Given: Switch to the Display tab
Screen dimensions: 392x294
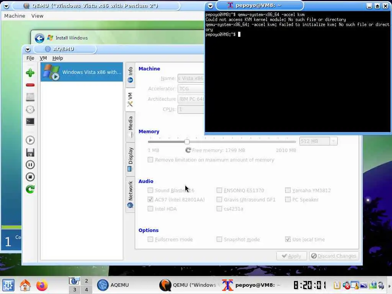Looking at the screenshot, I should pos(130,159).
